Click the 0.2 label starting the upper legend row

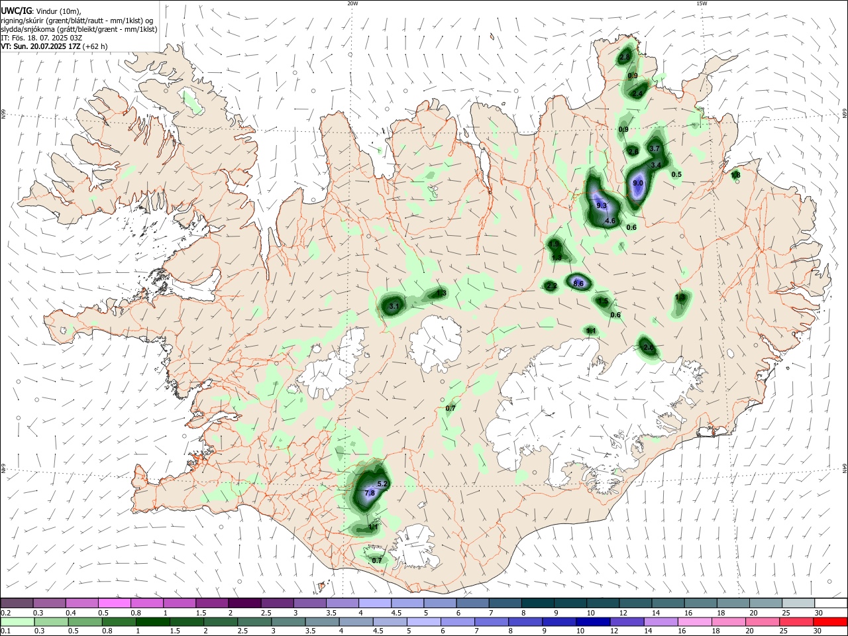coord(5,613)
